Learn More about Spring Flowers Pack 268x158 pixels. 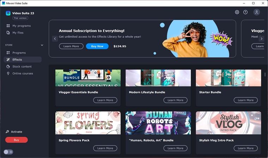pos(105,148)
